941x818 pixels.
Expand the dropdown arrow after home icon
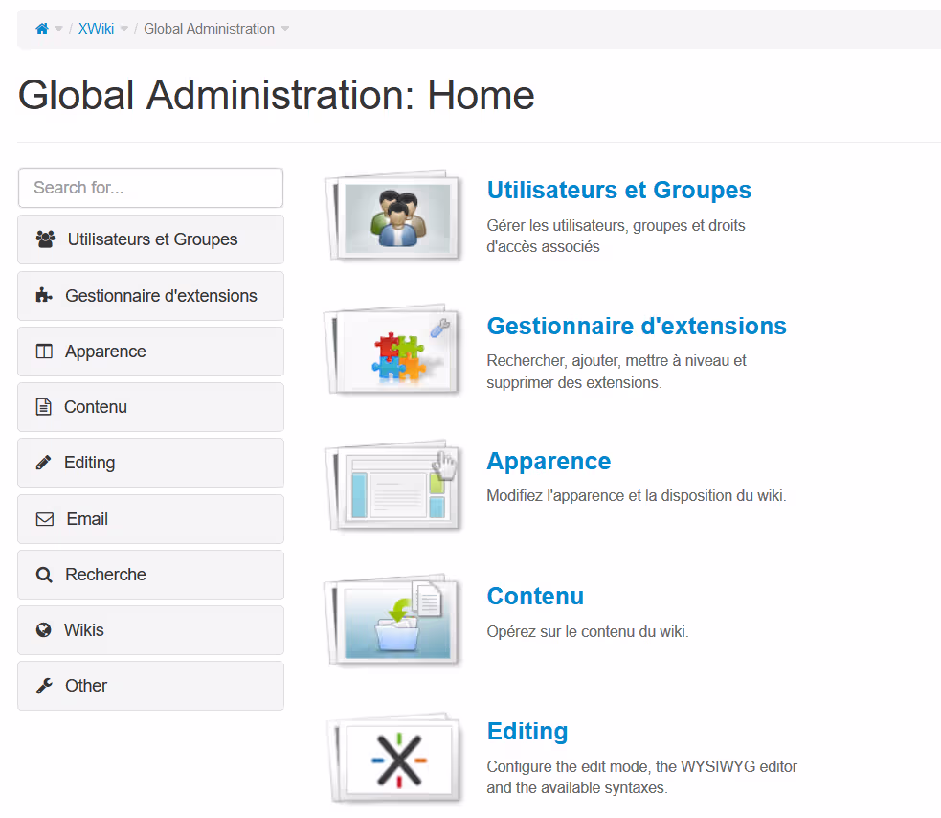59,29
